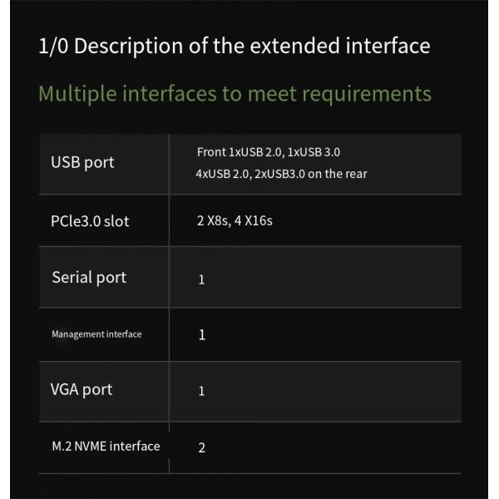499x499 pixels.
Task: Select the 'PCIe3.0 slot' label
Action: [x=90, y=222]
